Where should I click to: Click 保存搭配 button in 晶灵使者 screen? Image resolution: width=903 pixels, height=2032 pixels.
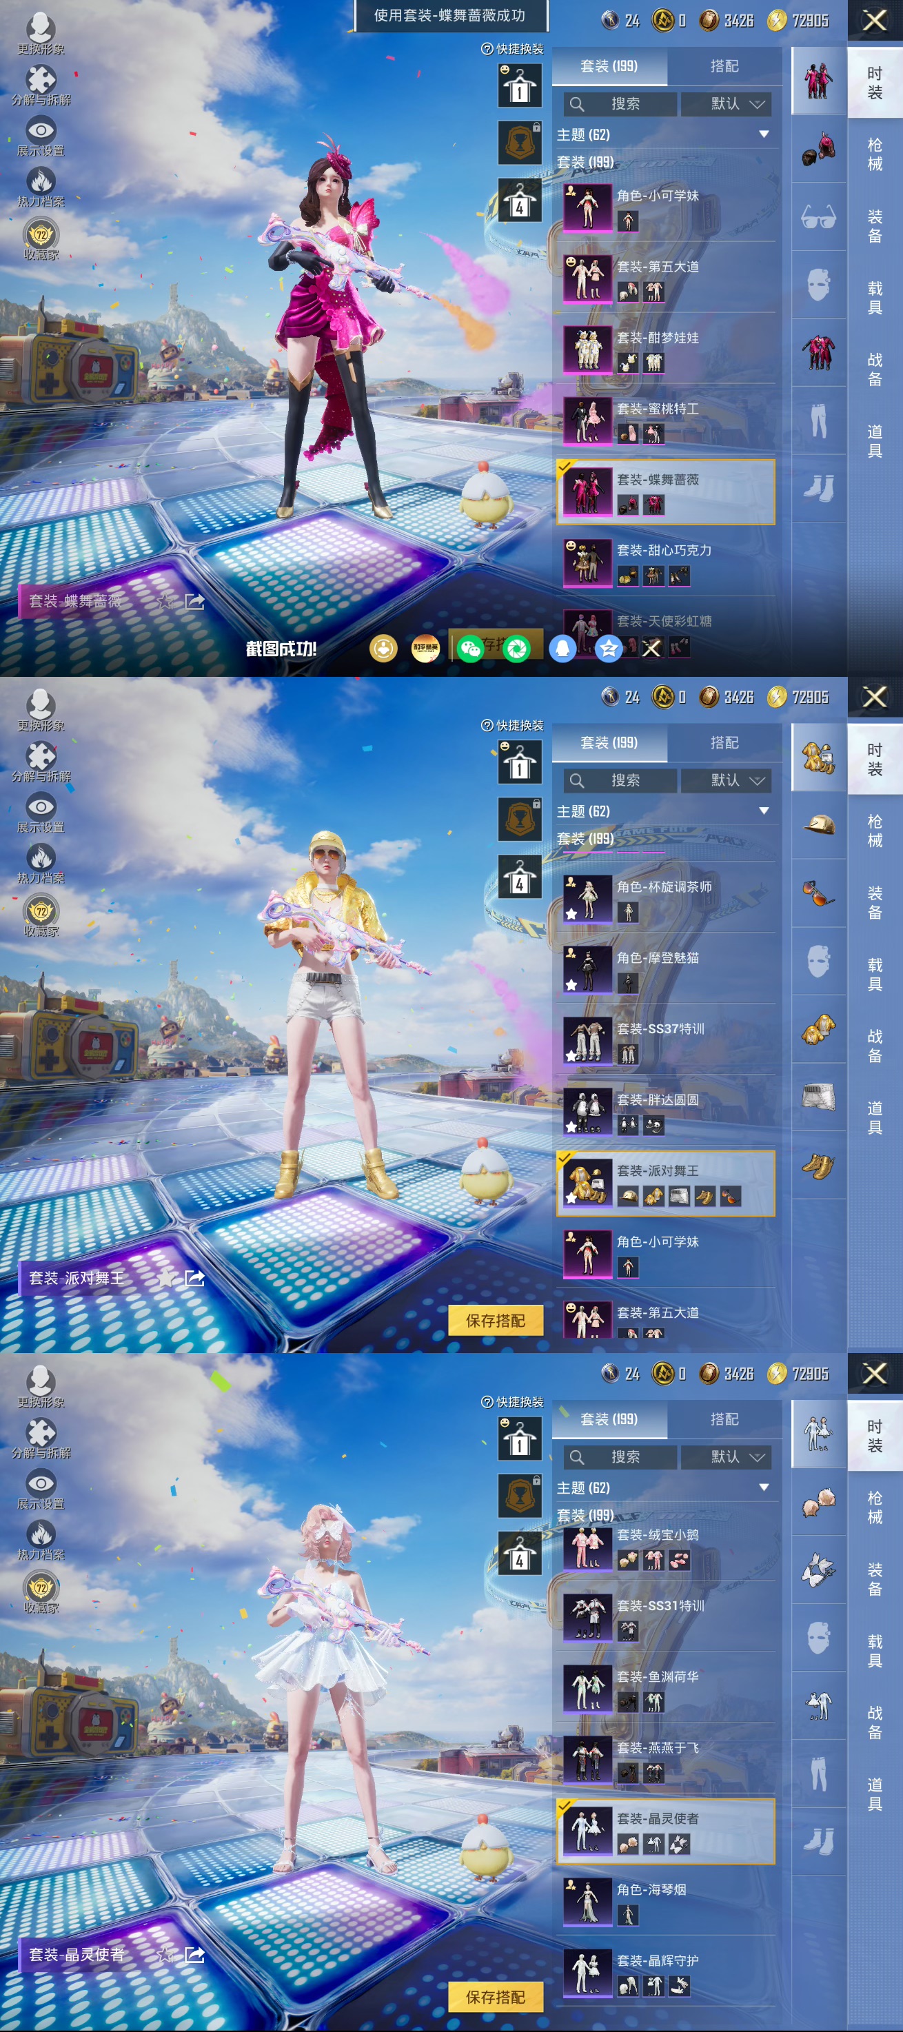coord(495,1997)
